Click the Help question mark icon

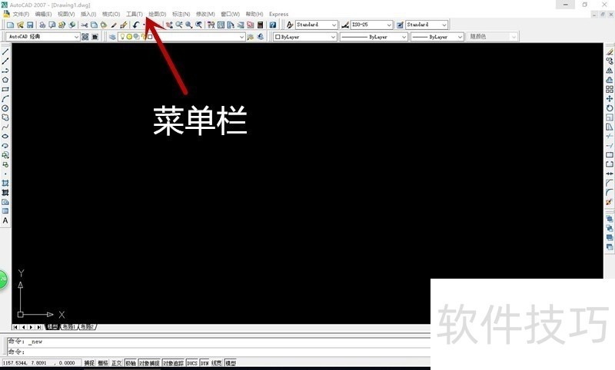point(273,25)
